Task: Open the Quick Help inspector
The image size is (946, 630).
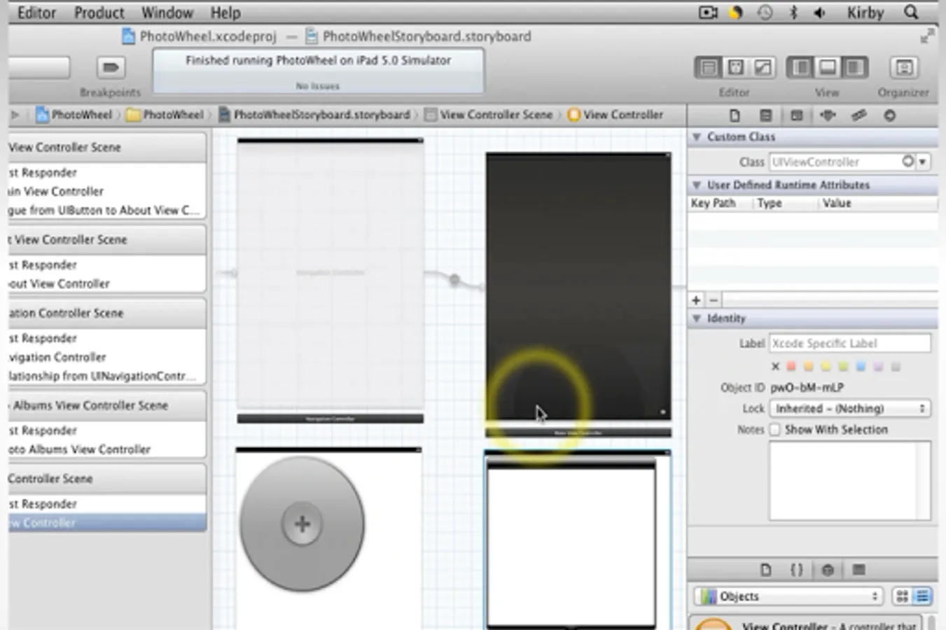Action: point(765,115)
